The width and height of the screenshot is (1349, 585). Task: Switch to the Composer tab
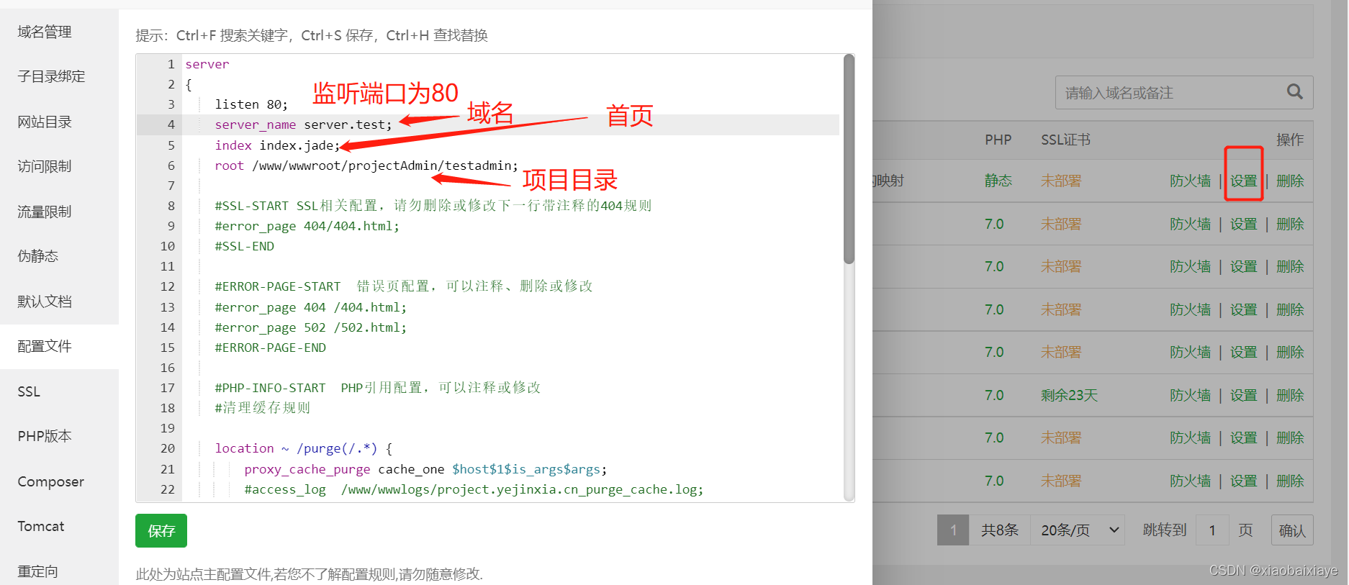(50, 481)
